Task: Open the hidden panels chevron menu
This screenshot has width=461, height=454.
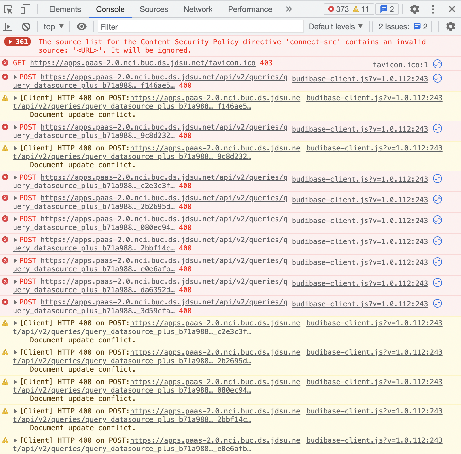Action: pos(289,9)
